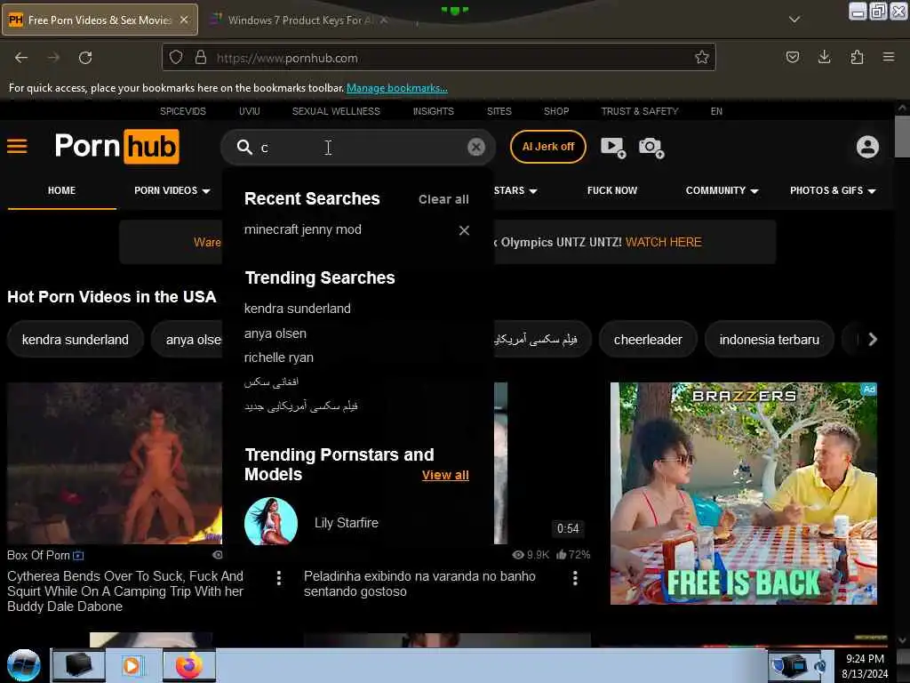The image size is (910, 683).
Task: Show site security info via padlock
Action: [201, 58]
